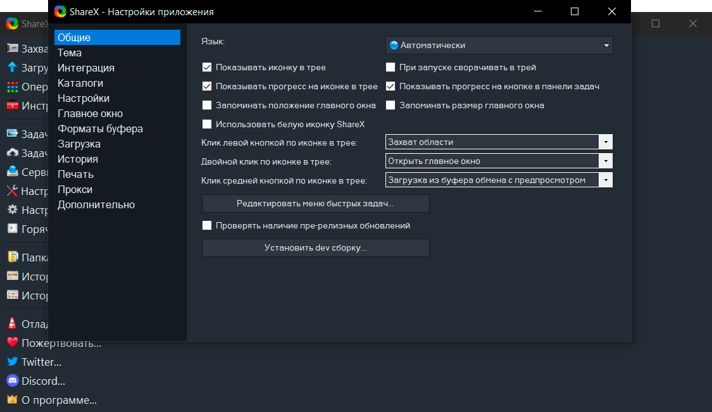Click the history icon in main window sidebar
712x412 pixels.
[x=13, y=276]
